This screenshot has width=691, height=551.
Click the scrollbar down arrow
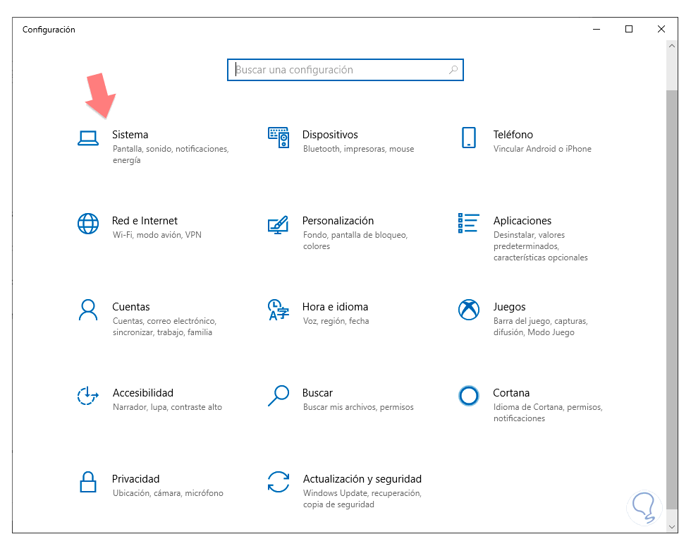(671, 526)
